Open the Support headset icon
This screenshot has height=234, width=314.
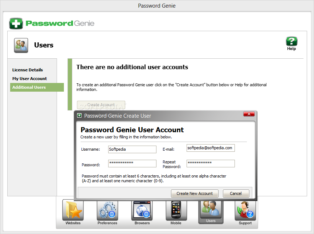[x=245, y=210]
